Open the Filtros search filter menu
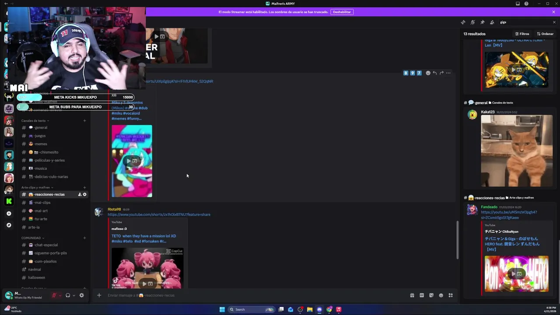 pos(522,34)
